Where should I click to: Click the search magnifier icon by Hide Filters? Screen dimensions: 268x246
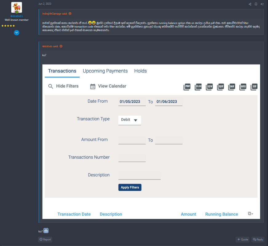pos(51,86)
